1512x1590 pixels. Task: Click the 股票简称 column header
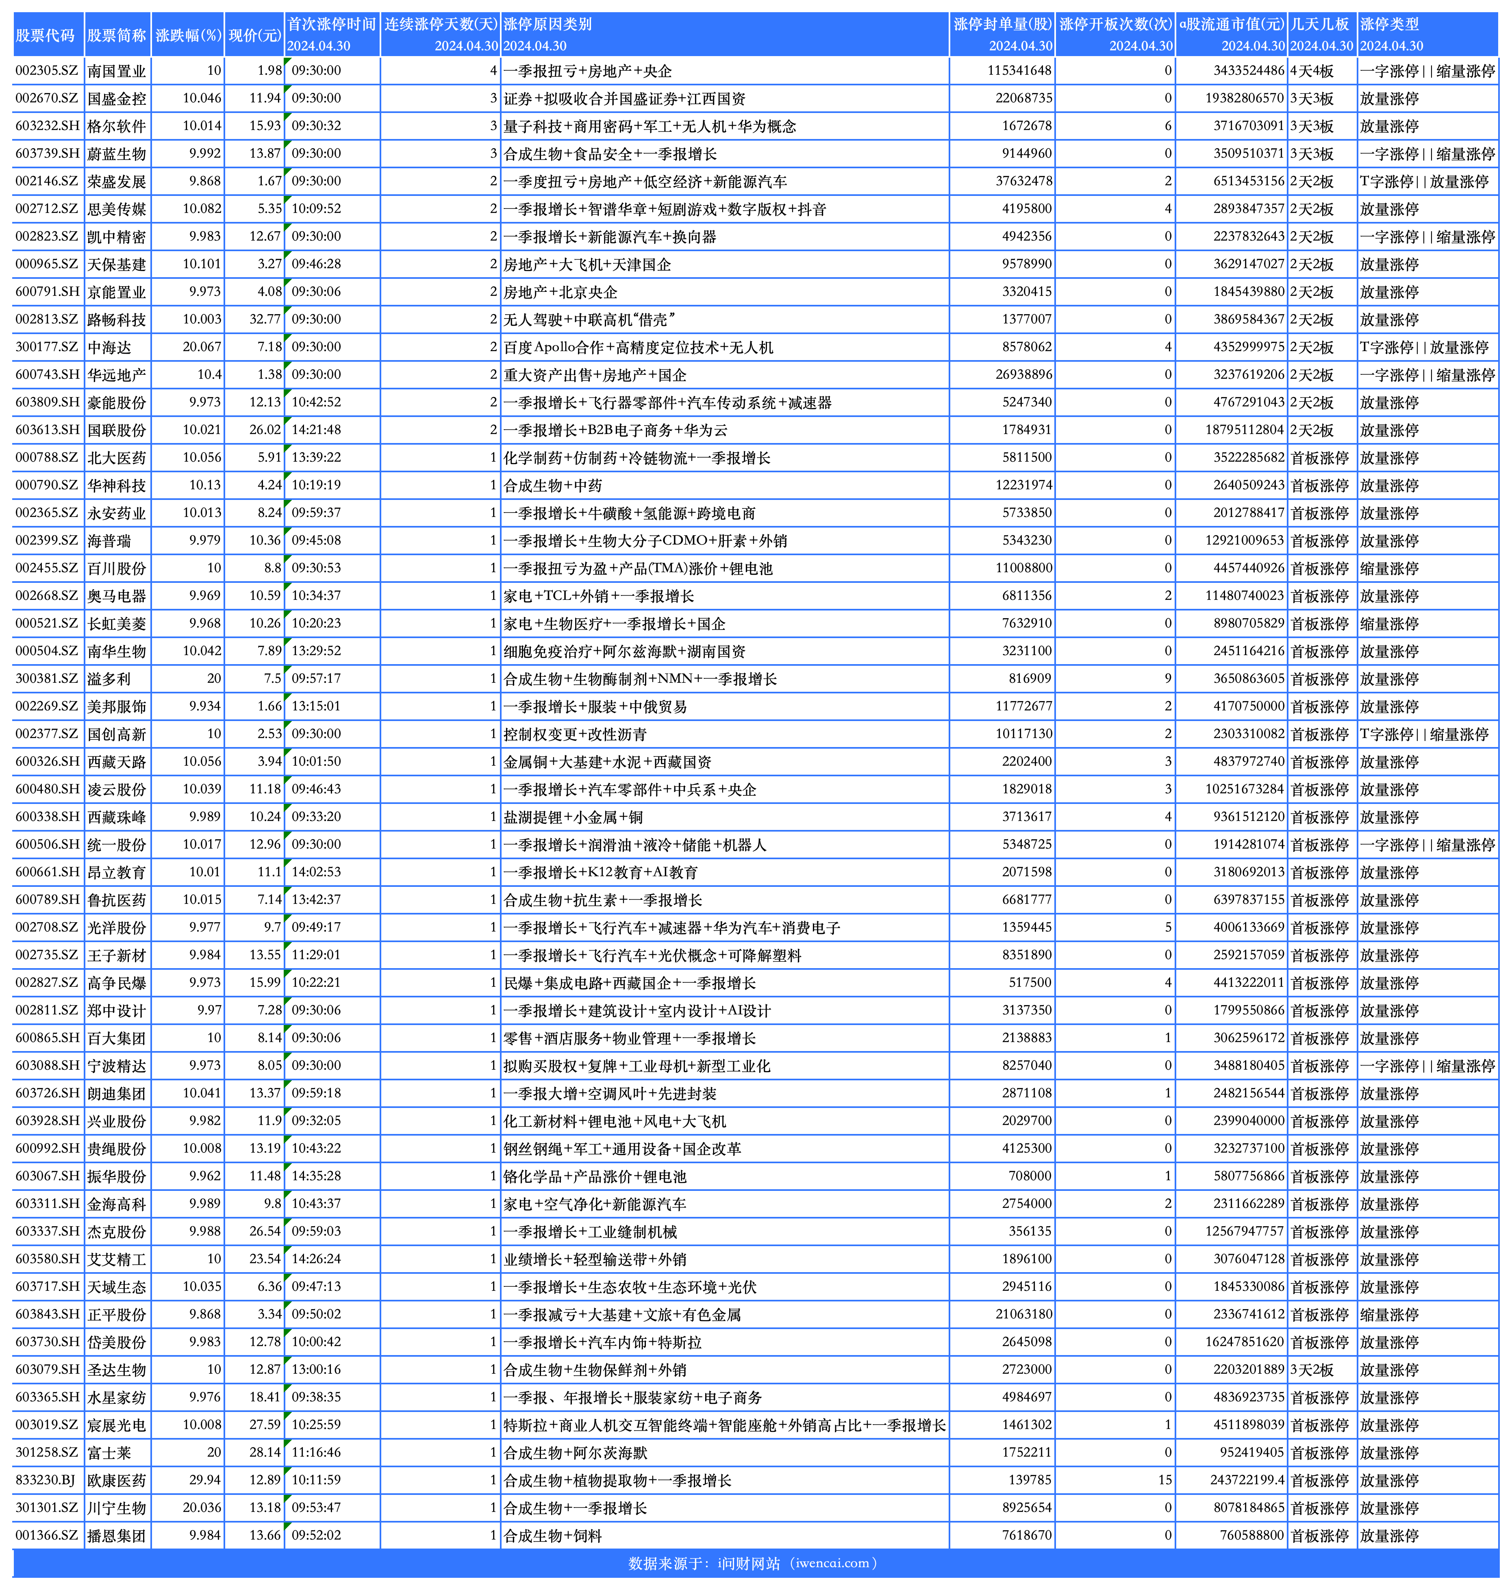click(x=117, y=35)
